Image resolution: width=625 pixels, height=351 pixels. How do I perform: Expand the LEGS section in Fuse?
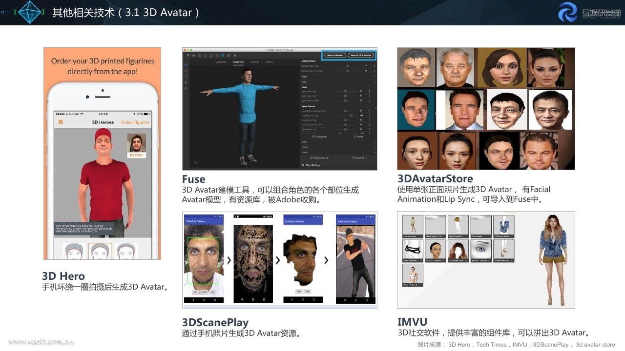pyautogui.click(x=375, y=142)
